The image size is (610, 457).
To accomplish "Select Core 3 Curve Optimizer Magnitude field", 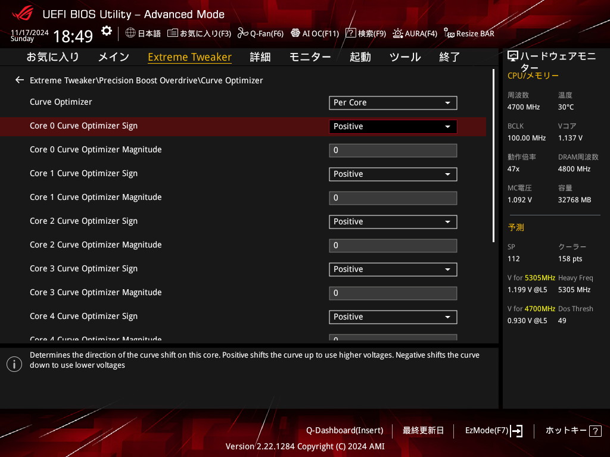I will (x=393, y=293).
